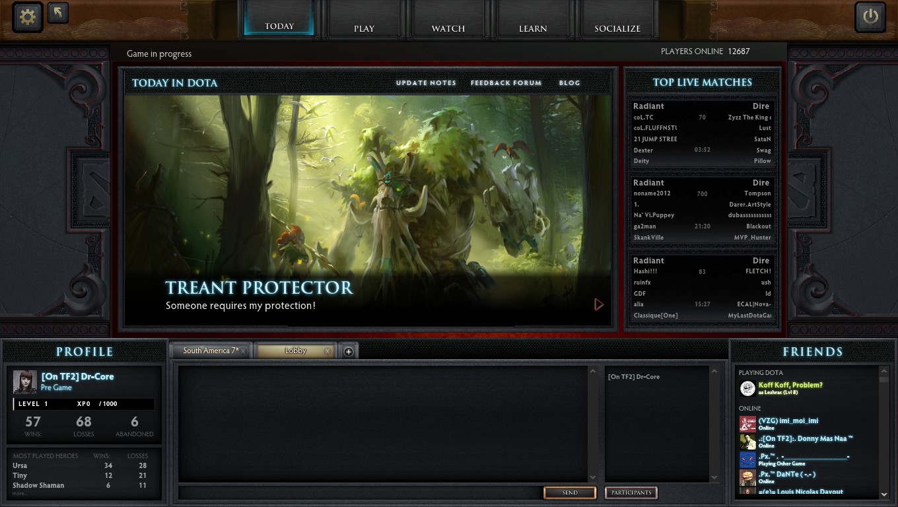Click the 'Koff Koff, Problem?' friend name
The image size is (898, 507).
coord(790,385)
